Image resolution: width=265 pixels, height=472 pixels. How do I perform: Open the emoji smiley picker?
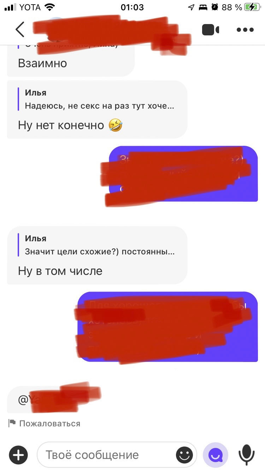click(184, 455)
